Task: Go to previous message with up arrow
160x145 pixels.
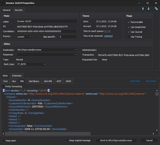Action: (x=143, y=9)
